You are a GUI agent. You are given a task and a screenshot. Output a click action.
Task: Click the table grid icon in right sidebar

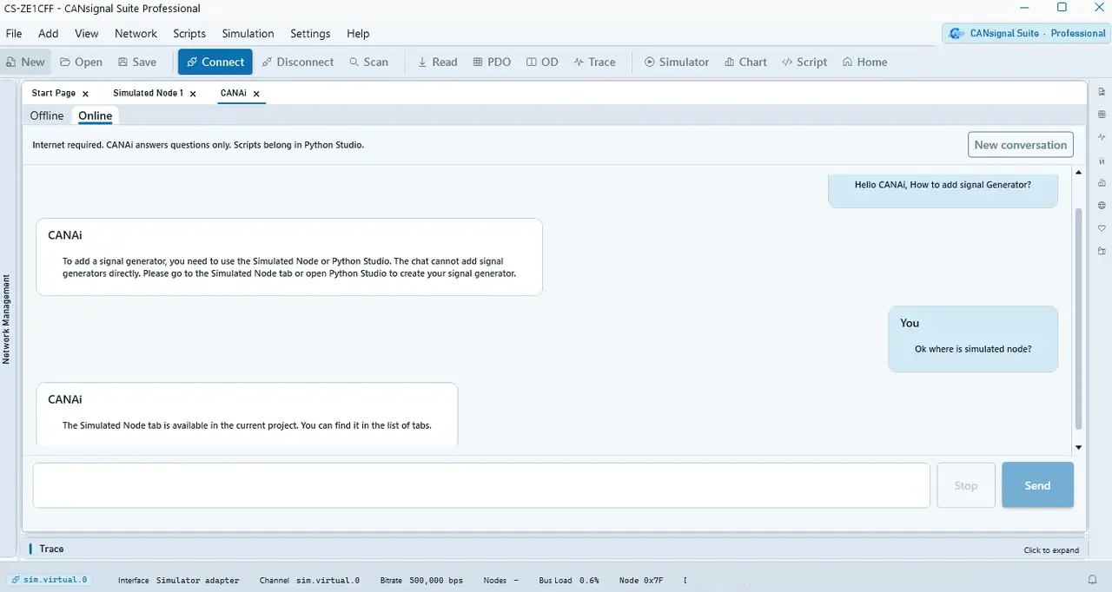[x=1102, y=115]
